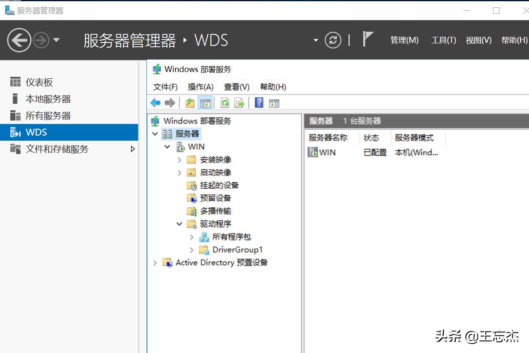Refresh the console using the refresh icon
Image resolution: width=529 pixels, height=353 pixels.
226,103
